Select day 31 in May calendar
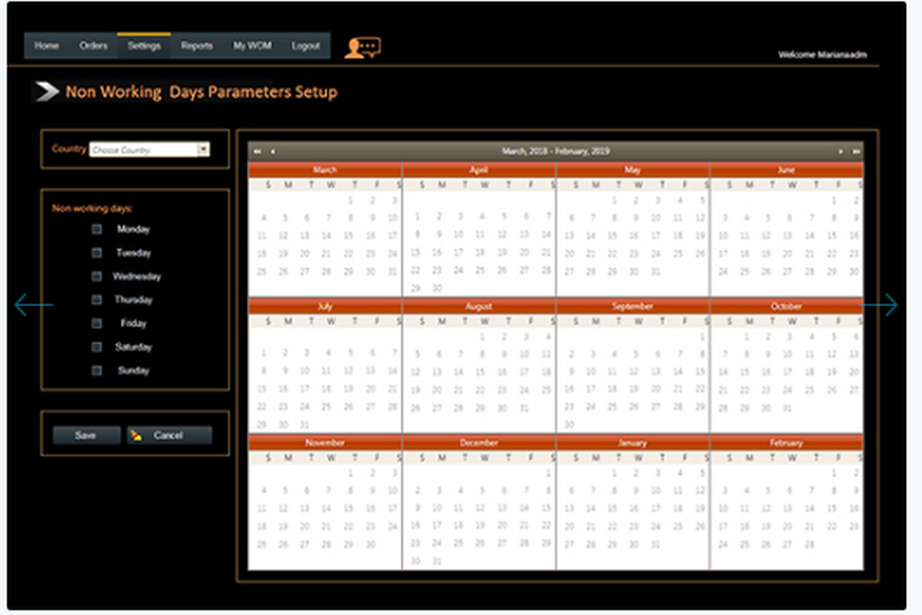 (x=656, y=272)
